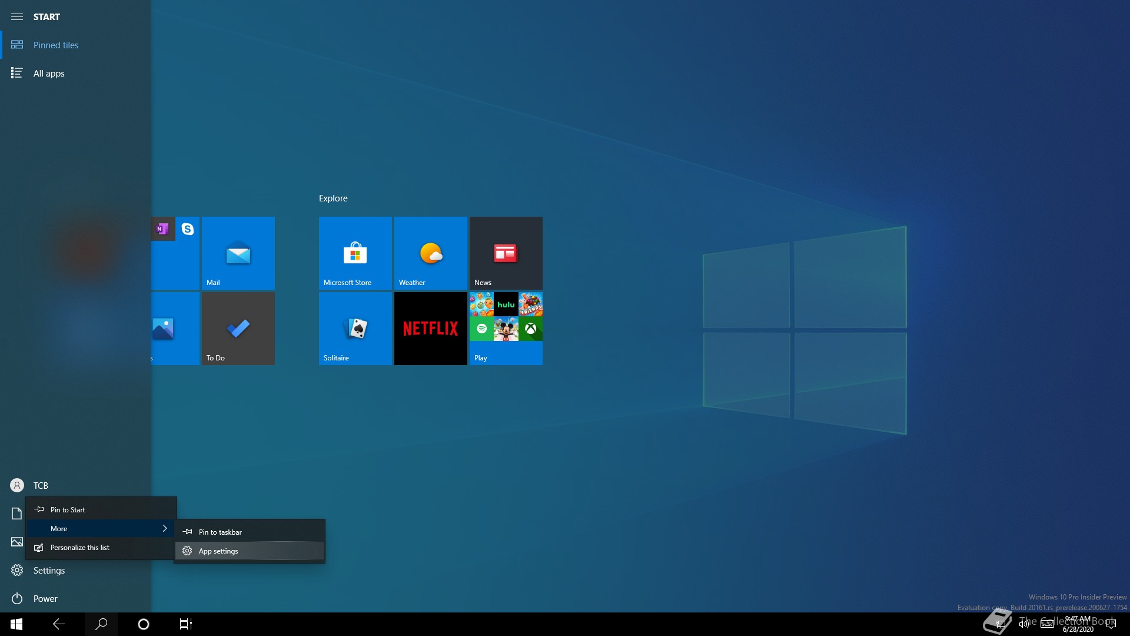
Task: Select Pin to Start menu entry
Action: (x=68, y=510)
